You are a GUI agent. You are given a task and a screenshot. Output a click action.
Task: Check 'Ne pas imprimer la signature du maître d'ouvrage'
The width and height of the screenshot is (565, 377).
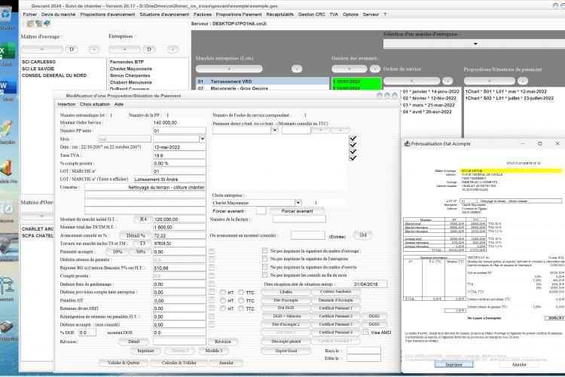pyautogui.click(x=265, y=250)
